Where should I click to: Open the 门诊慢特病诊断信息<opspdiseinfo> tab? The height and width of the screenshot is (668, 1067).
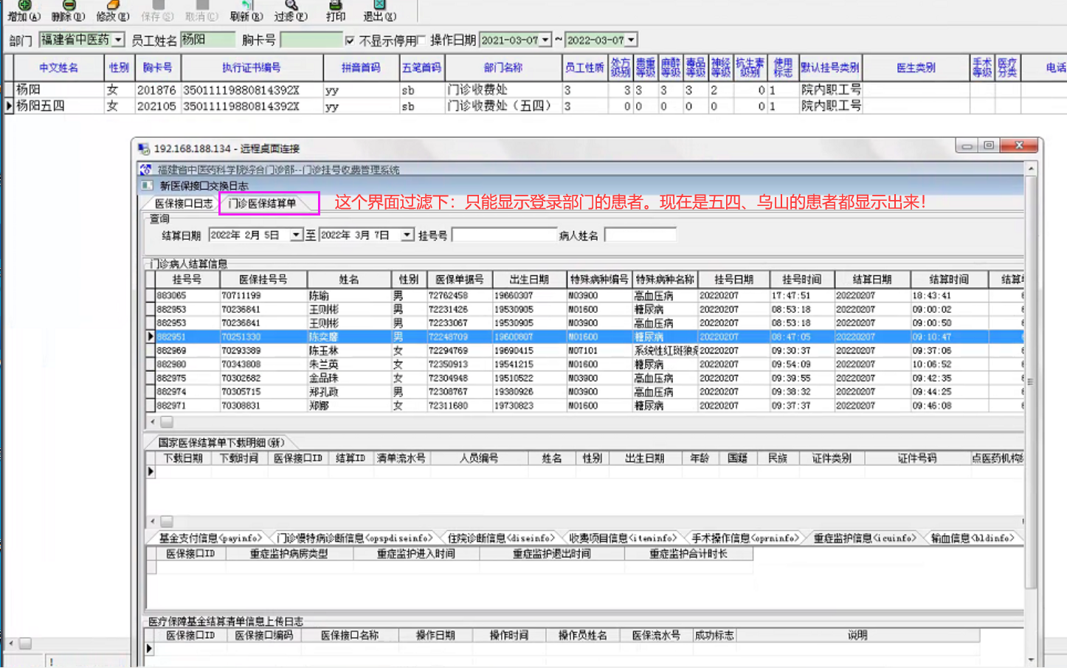pyautogui.click(x=354, y=538)
